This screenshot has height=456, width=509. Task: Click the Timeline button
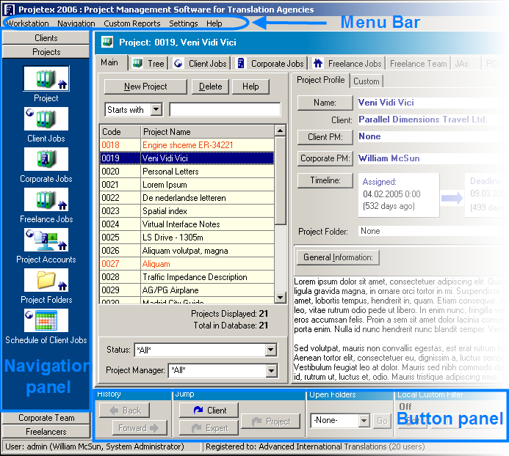pos(325,180)
